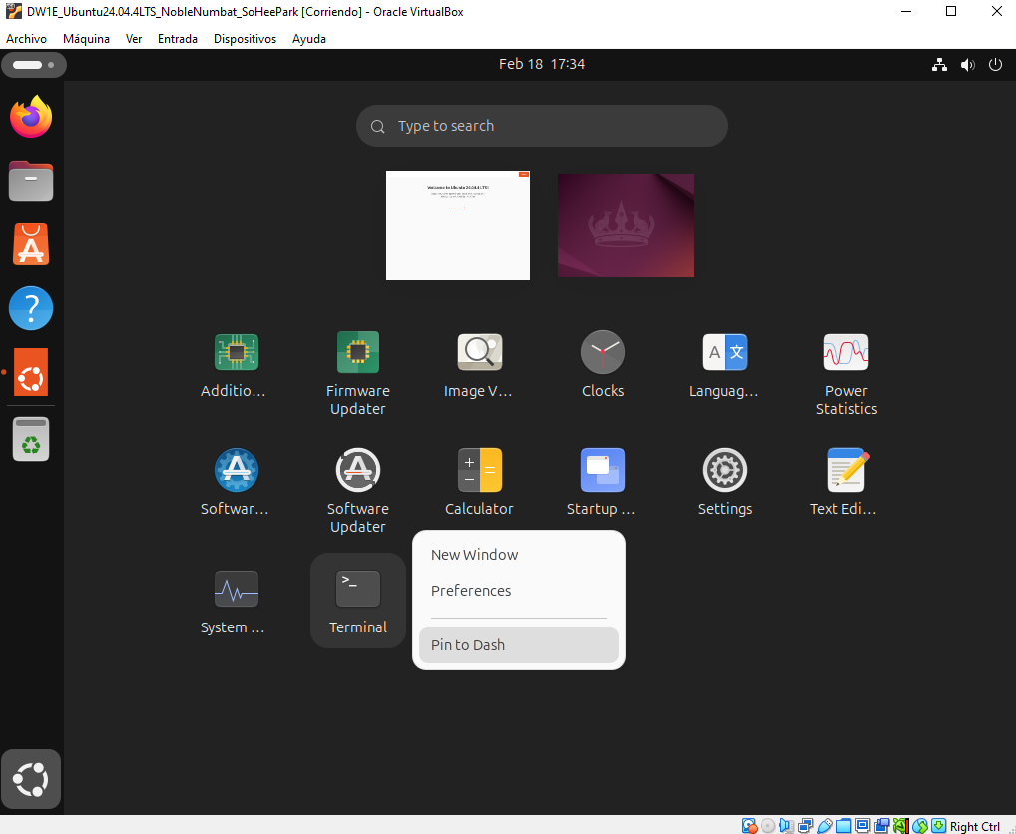Open the Máquina menu
The image size is (1016, 834).
[86, 39]
